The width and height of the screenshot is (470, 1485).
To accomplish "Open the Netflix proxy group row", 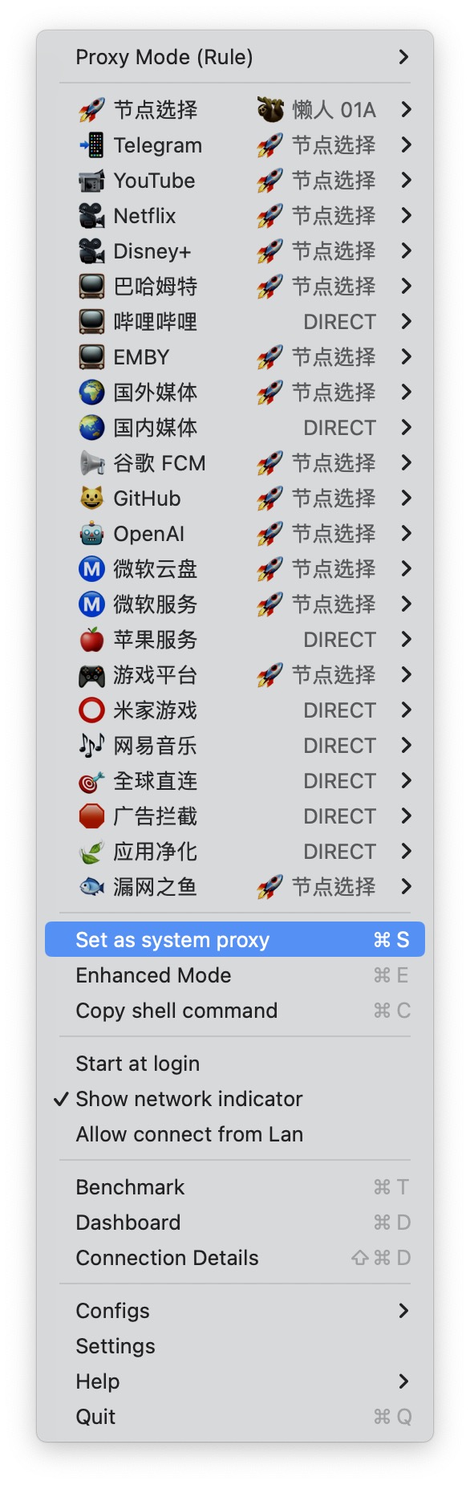I will tap(235, 216).
